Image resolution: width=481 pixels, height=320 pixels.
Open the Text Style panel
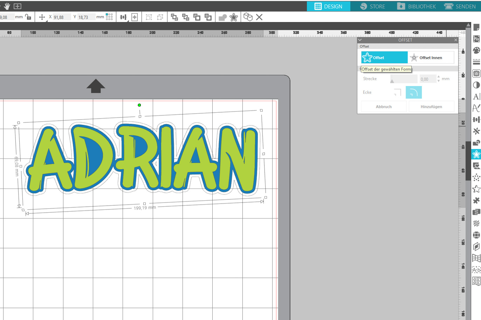tap(476, 97)
